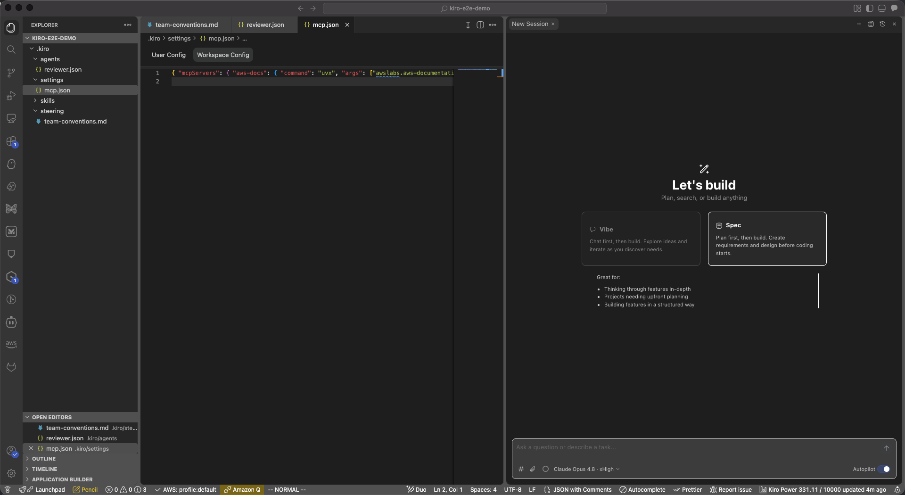Click the remote indicator in status bar
This screenshot has height=495, width=905.
pos(7,490)
